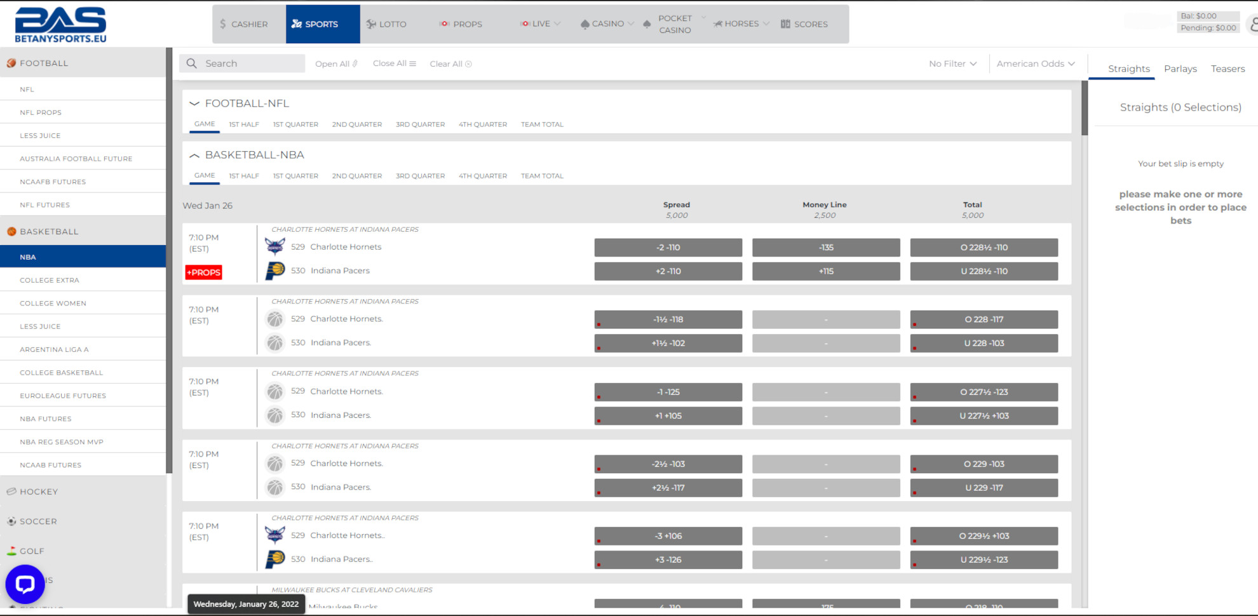Viewport: 1258px width, 616px height.
Task: Select total under U 228½ -110
Action: tap(984, 271)
